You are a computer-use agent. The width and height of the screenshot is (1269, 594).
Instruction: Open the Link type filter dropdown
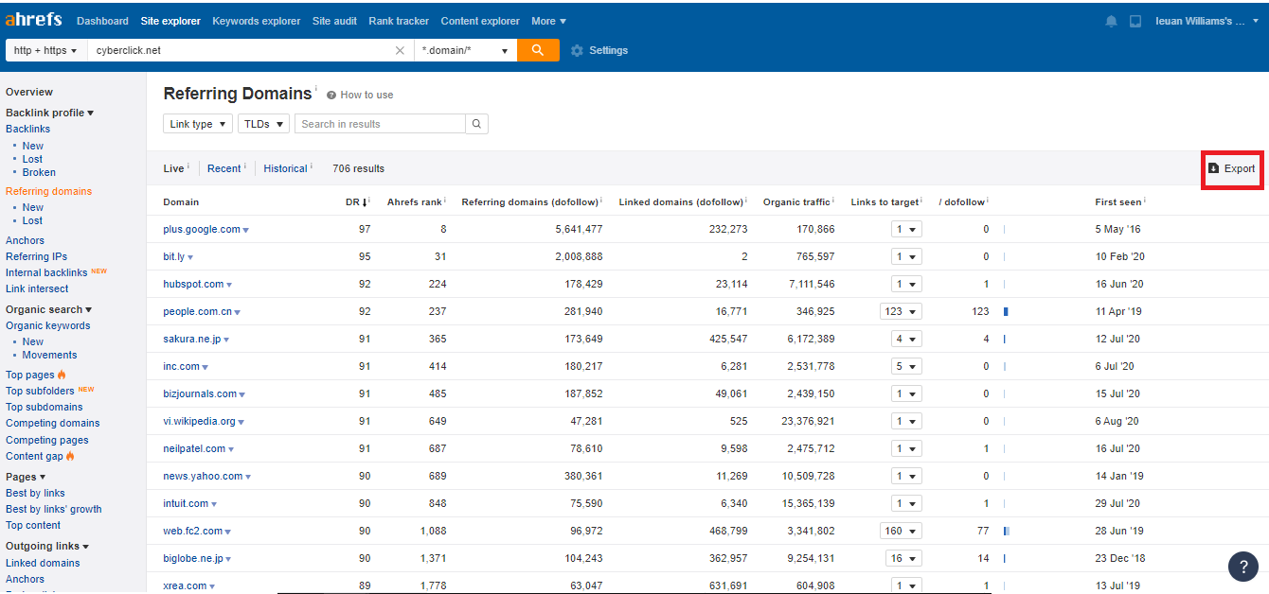coord(198,124)
